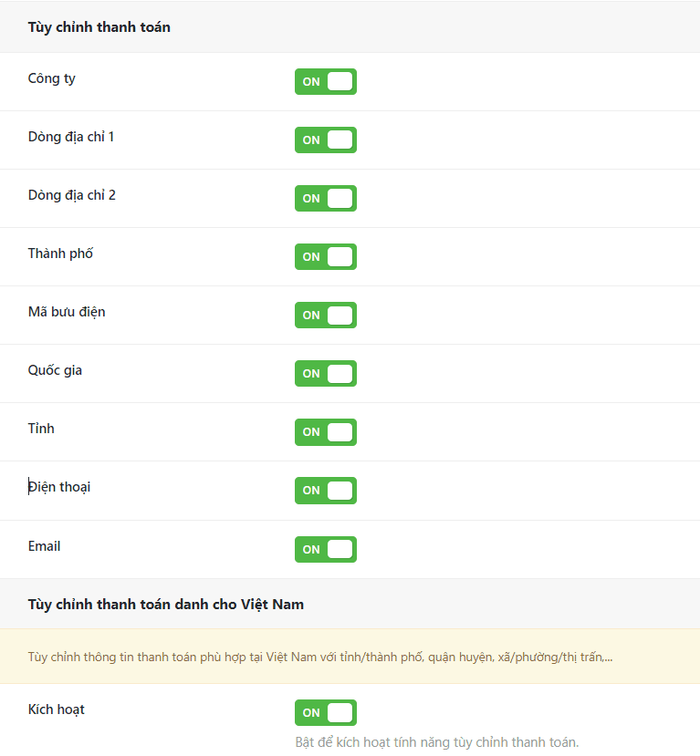Viewport: 700px width, 756px height.
Task: Turn off the Quốc gia switch
Action: point(325,373)
